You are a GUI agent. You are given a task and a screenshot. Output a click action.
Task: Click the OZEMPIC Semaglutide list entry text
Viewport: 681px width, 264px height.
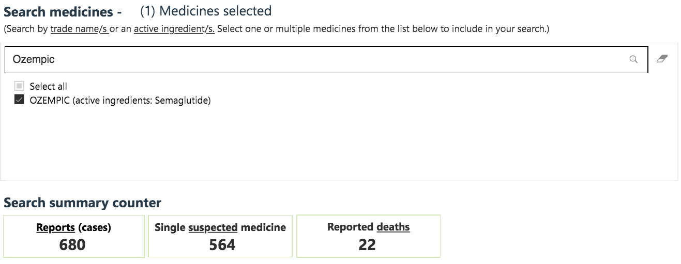click(x=120, y=101)
